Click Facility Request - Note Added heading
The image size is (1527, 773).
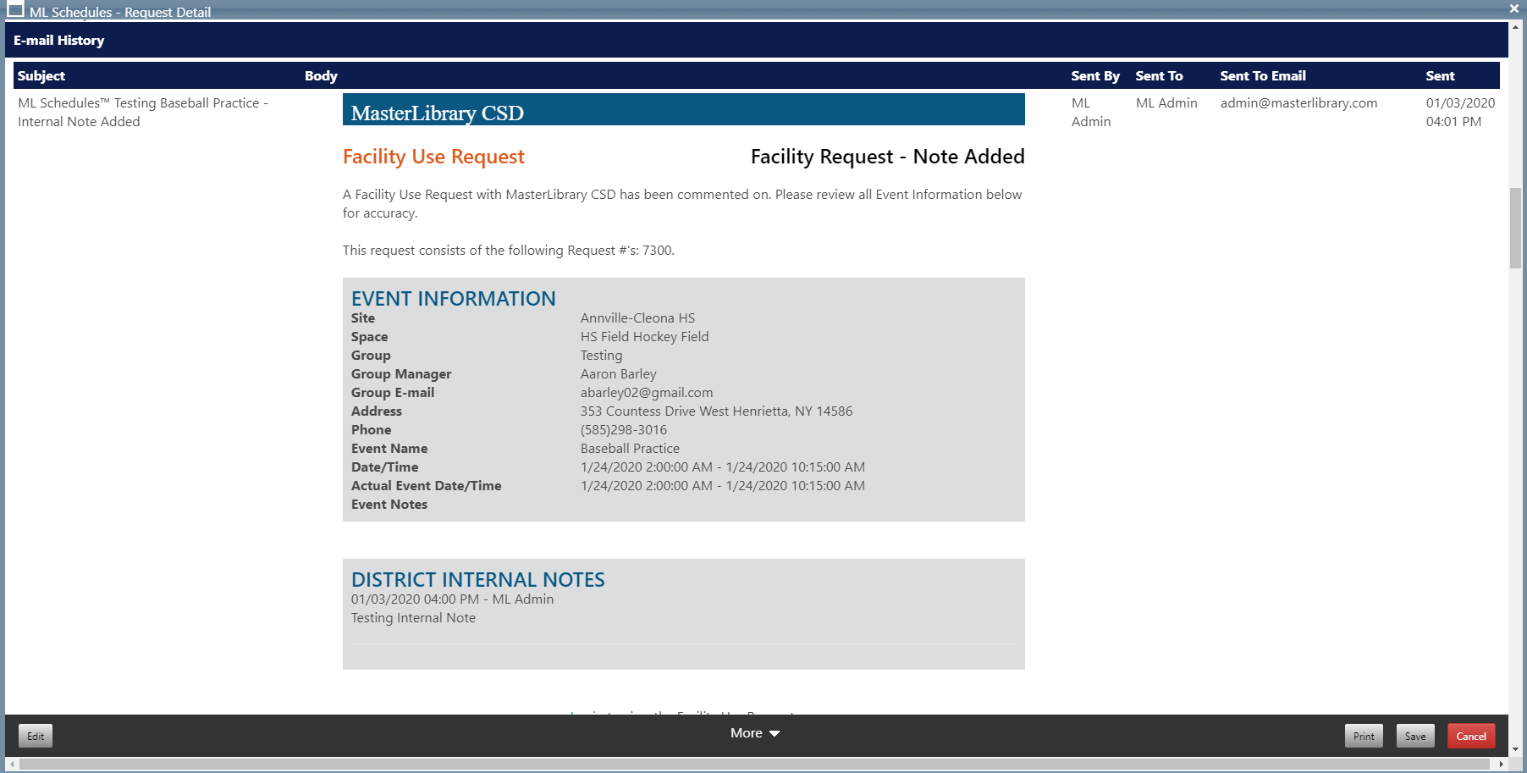[887, 157]
